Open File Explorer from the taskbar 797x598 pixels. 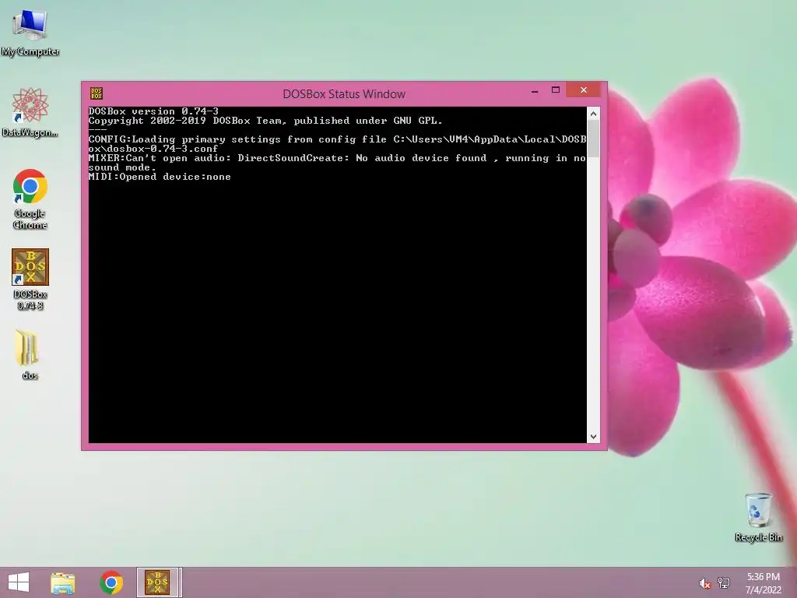coord(62,582)
